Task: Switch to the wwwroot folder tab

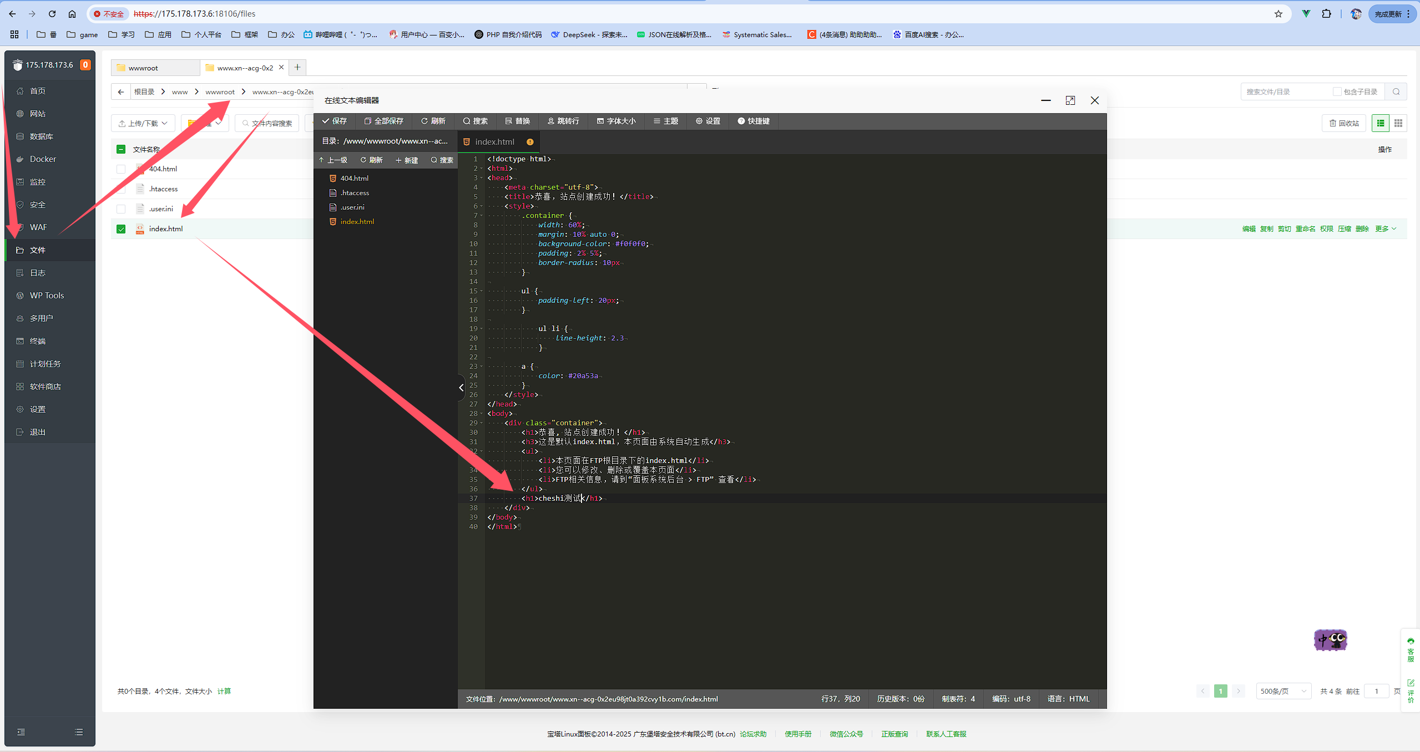Action: [144, 68]
